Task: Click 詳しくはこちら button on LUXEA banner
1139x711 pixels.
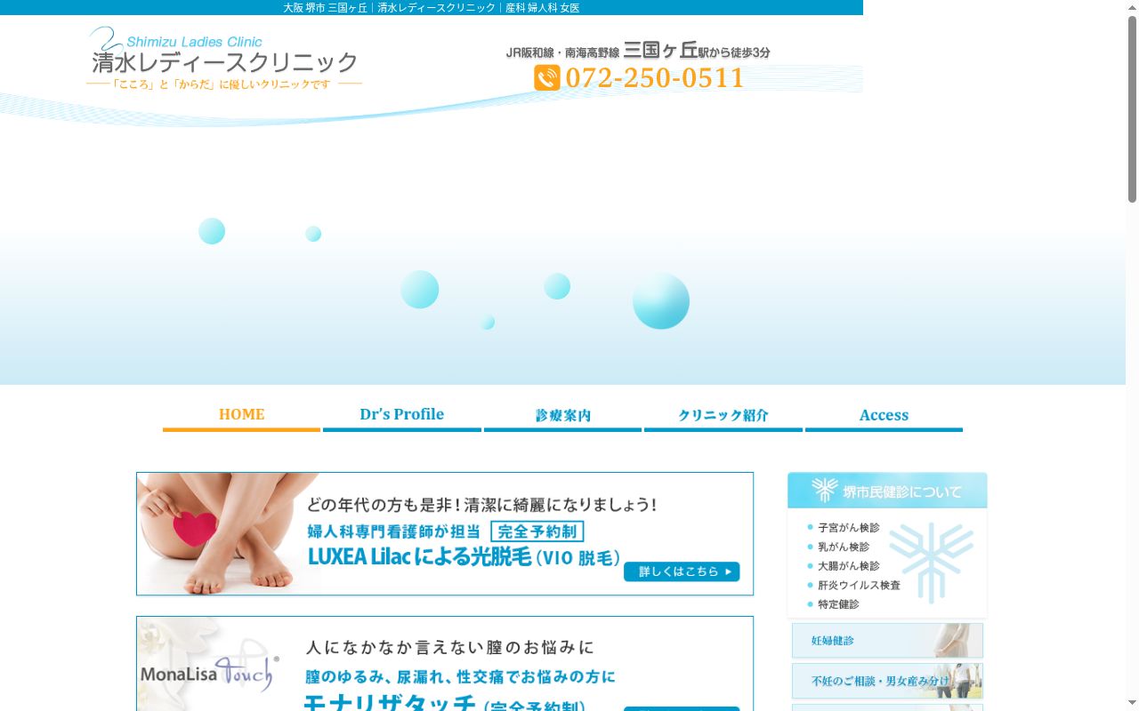Action: click(682, 571)
